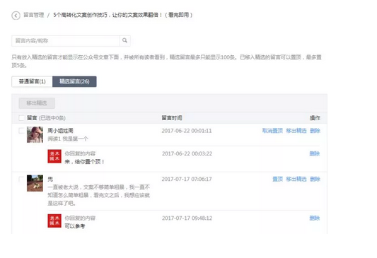
Task: Go back using the circular arrow icon
Action: coord(16,16)
